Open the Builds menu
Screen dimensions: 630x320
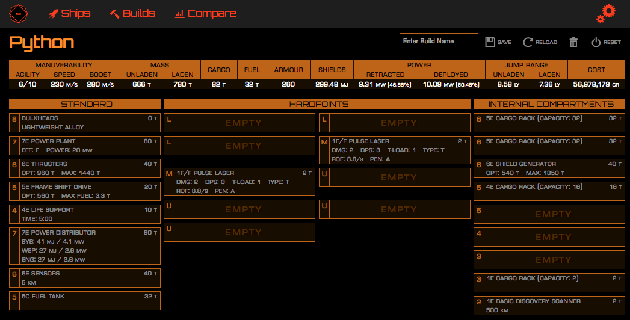point(132,14)
